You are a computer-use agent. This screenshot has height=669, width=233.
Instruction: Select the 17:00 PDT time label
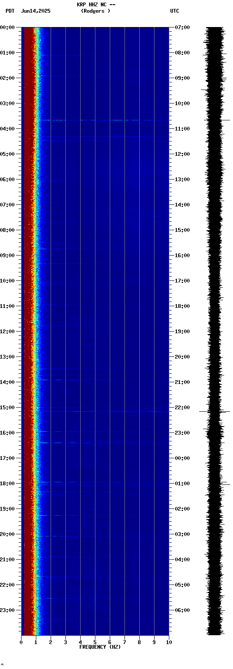(x=7, y=458)
